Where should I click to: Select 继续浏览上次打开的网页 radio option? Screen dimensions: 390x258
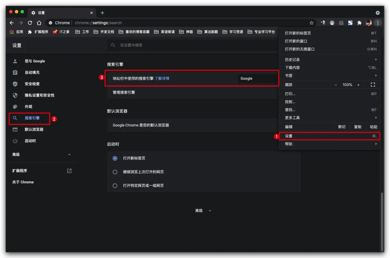click(x=115, y=172)
